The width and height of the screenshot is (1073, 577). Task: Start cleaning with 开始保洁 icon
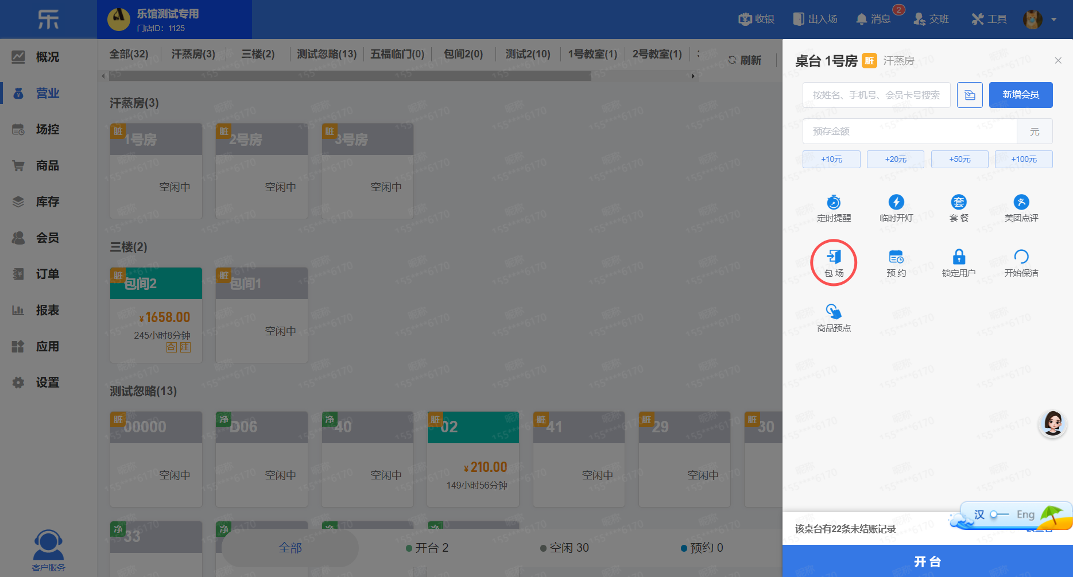[1021, 257]
